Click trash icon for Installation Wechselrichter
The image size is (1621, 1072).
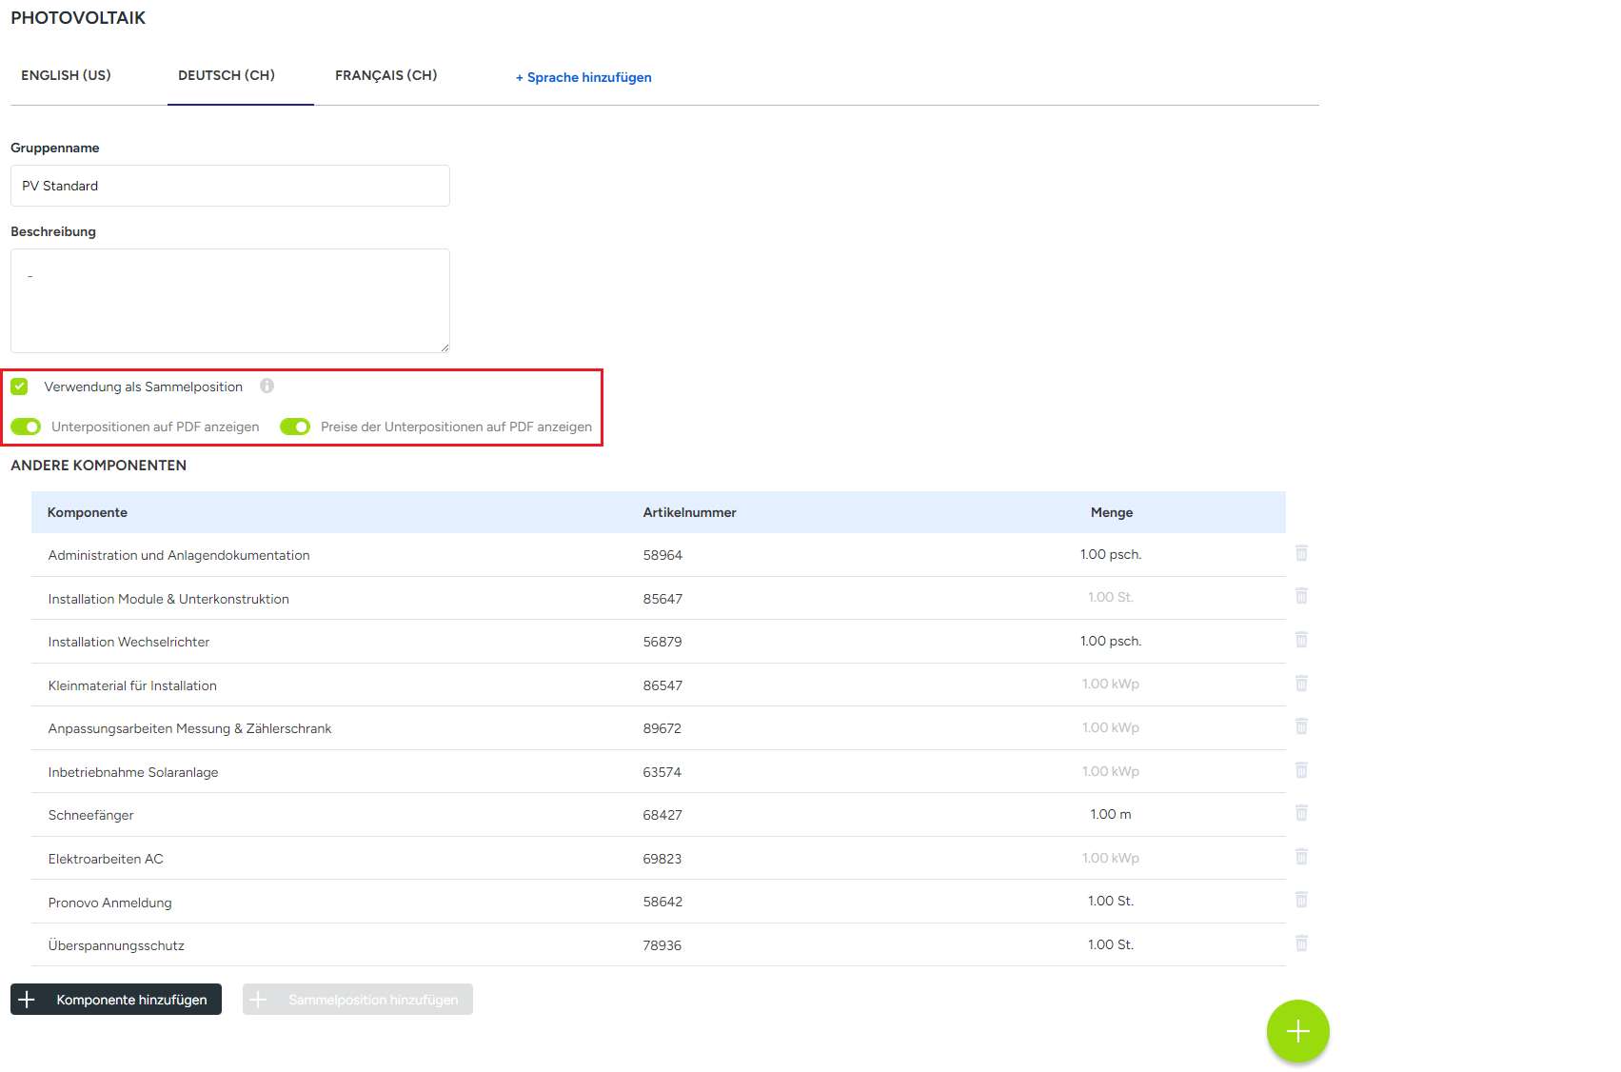1301,640
